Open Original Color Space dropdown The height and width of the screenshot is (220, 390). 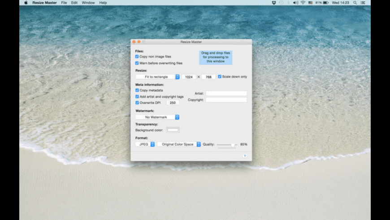[179, 144]
